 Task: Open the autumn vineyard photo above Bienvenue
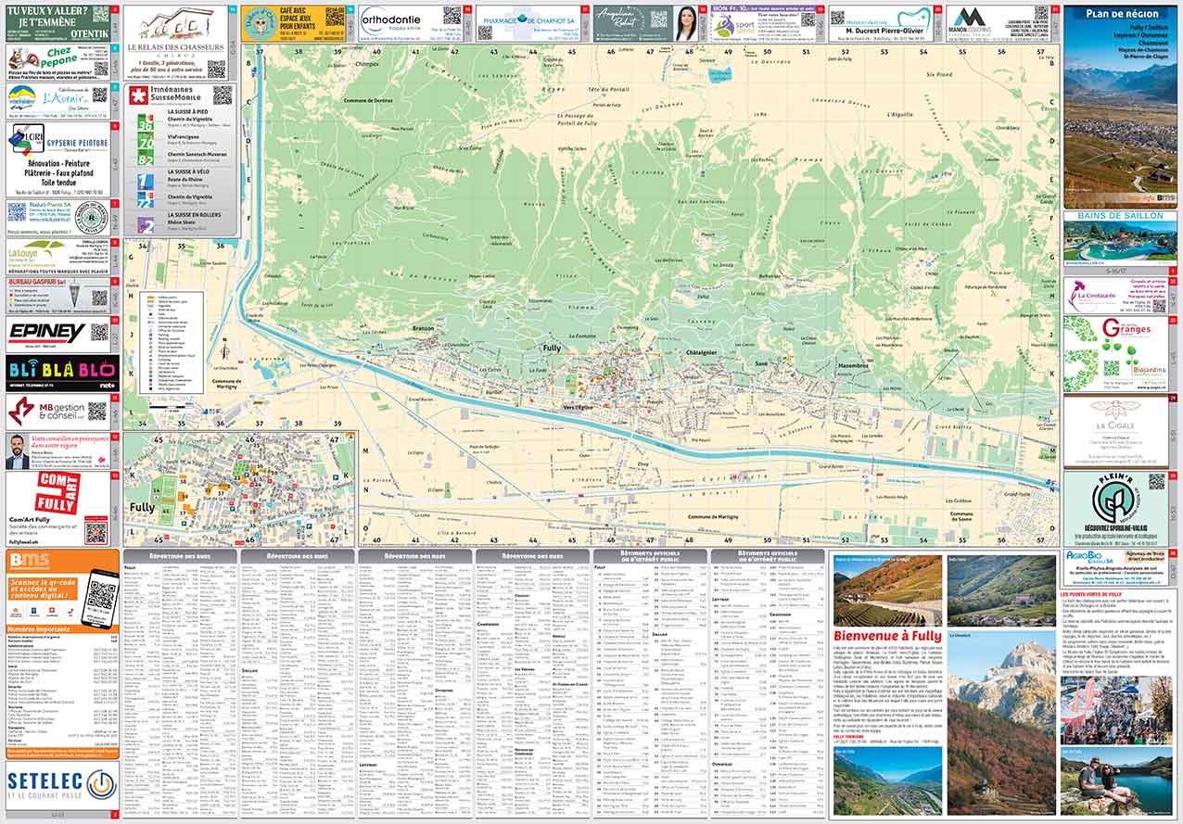point(887,590)
